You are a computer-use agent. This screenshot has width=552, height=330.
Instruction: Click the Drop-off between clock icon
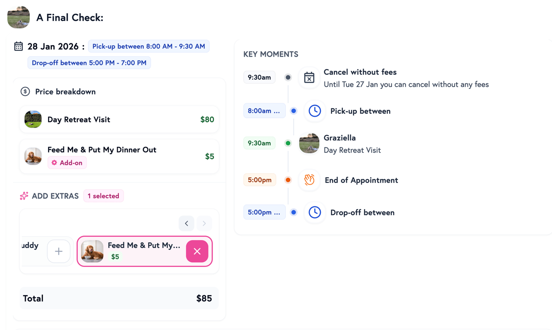pos(315,212)
